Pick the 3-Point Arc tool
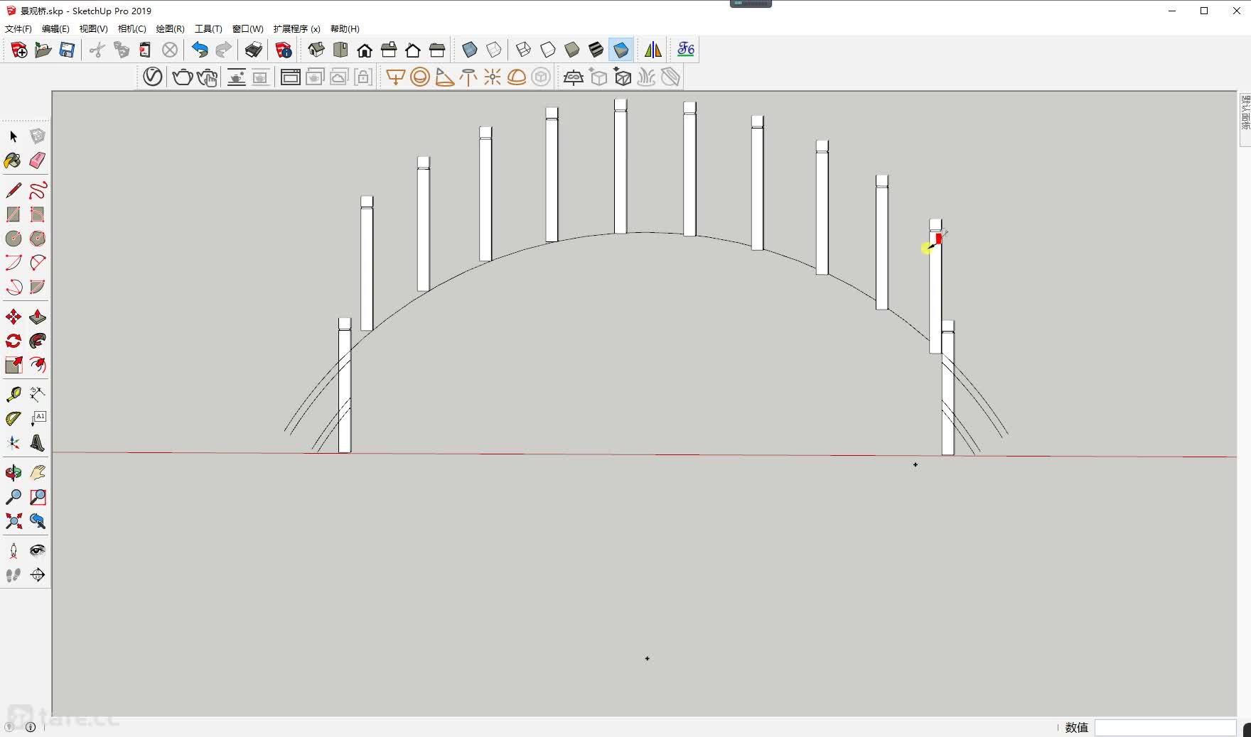 14,287
